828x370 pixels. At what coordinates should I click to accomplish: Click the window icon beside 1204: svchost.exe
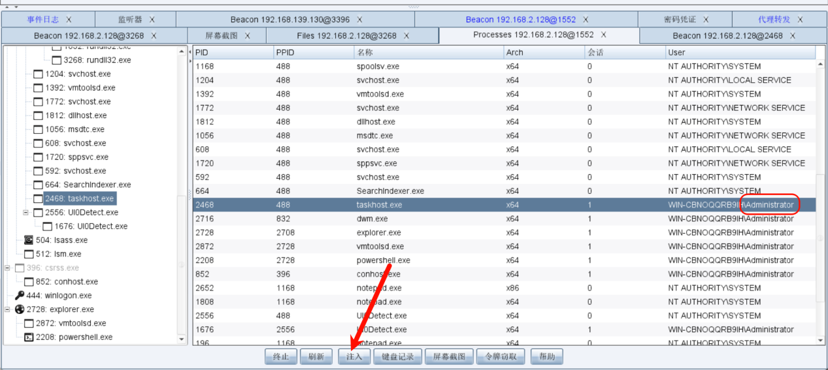click(38, 74)
